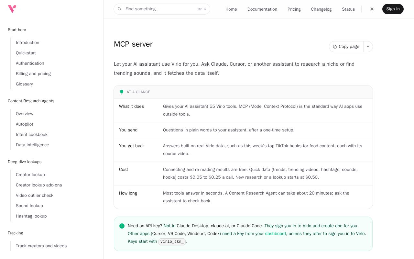The width and height of the screenshot is (414, 259).
Task: Click the Virlo logo icon
Action: click(x=12, y=9)
